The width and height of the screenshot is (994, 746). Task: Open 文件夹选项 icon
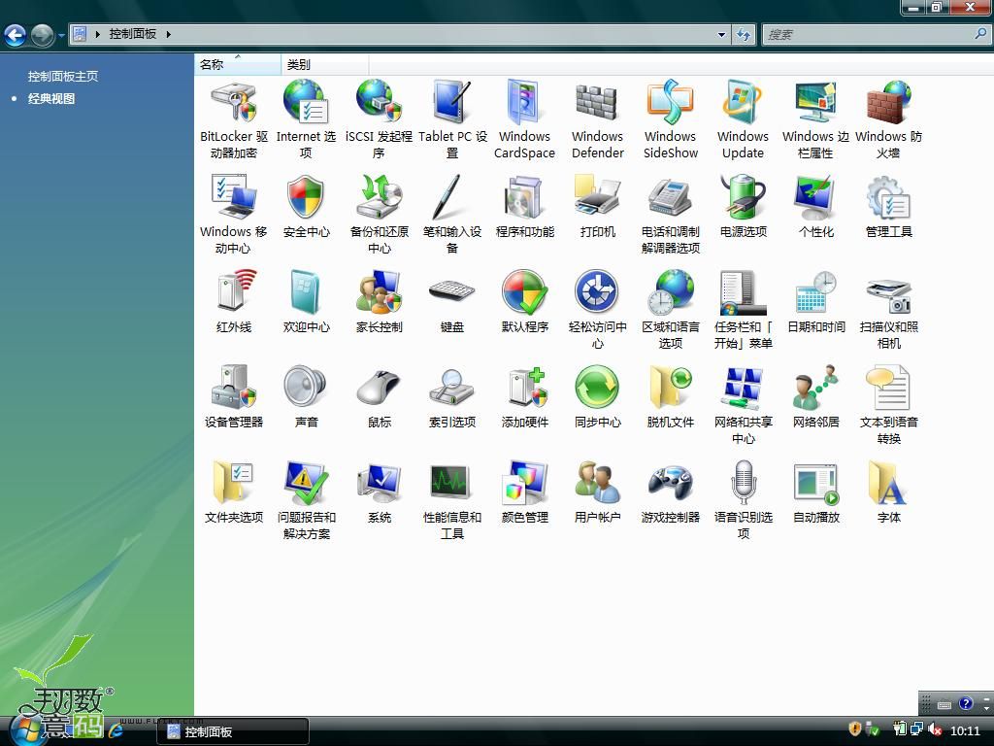pos(233,482)
